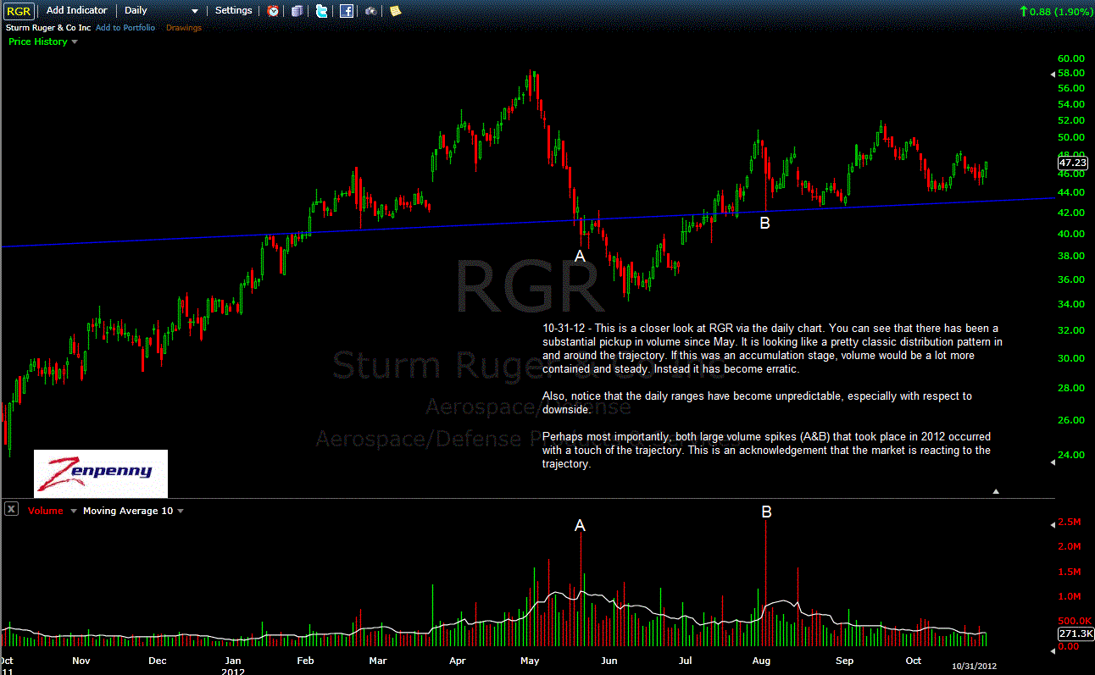The height and width of the screenshot is (675, 1095).
Task: Click label B on price chart
Action: click(764, 224)
